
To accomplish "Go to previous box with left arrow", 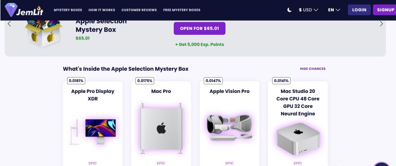I will coord(10,24).
